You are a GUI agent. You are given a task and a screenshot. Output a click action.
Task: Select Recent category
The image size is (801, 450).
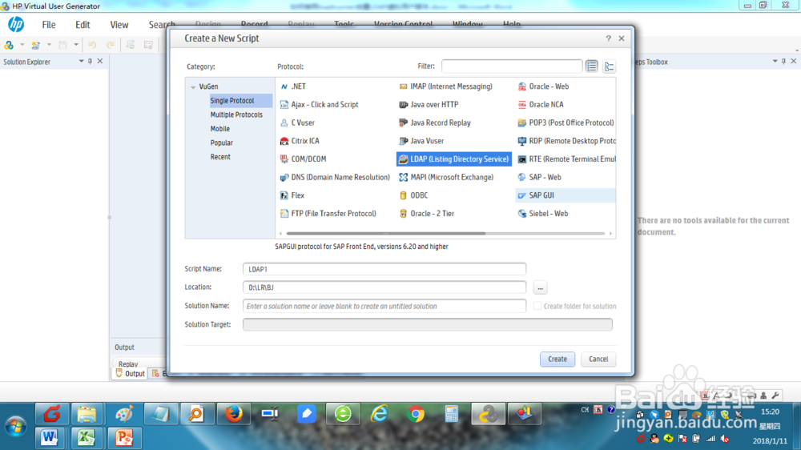[220, 157]
